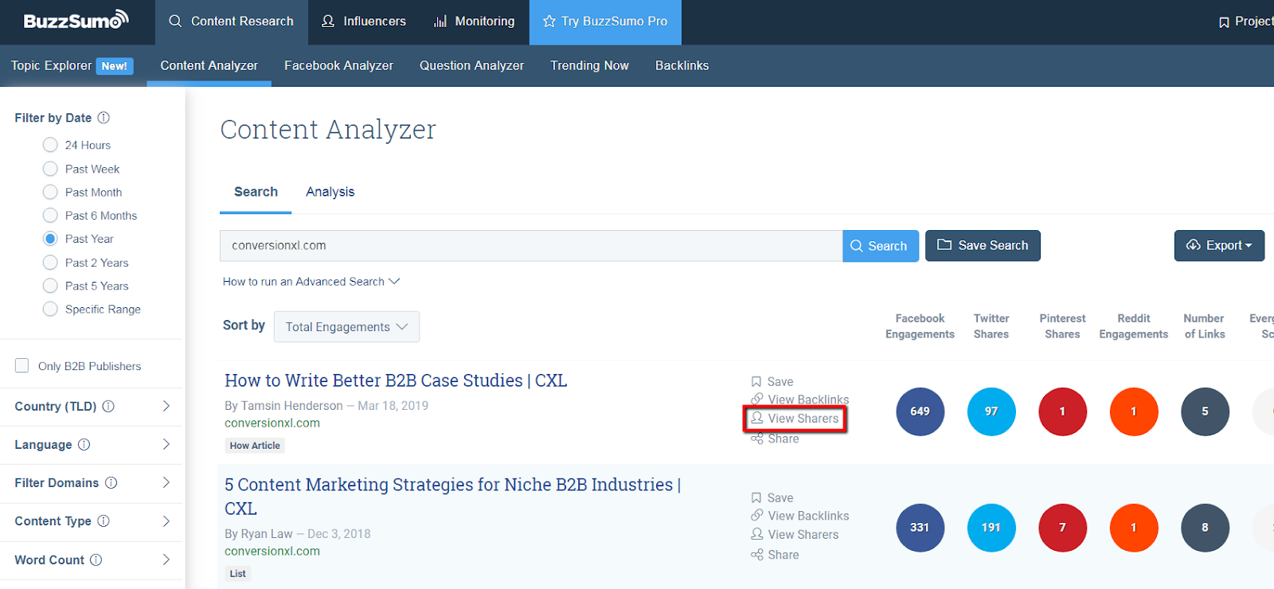Click conversionxl.com link under Tamsin Henderson article
The height and width of the screenshot is (589, 1274).
coord(272,423)
